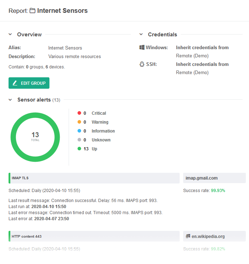The width and height of the screenshot is (249, 264).
Task: Click the Windows logo icon in Credentials
Action: tap(142, 47)
